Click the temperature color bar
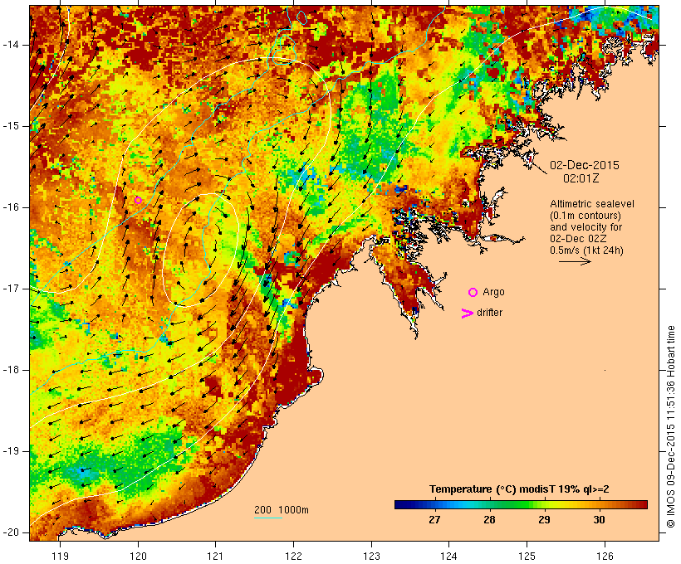This screenshot has width=681, height=564. [522, 504]
